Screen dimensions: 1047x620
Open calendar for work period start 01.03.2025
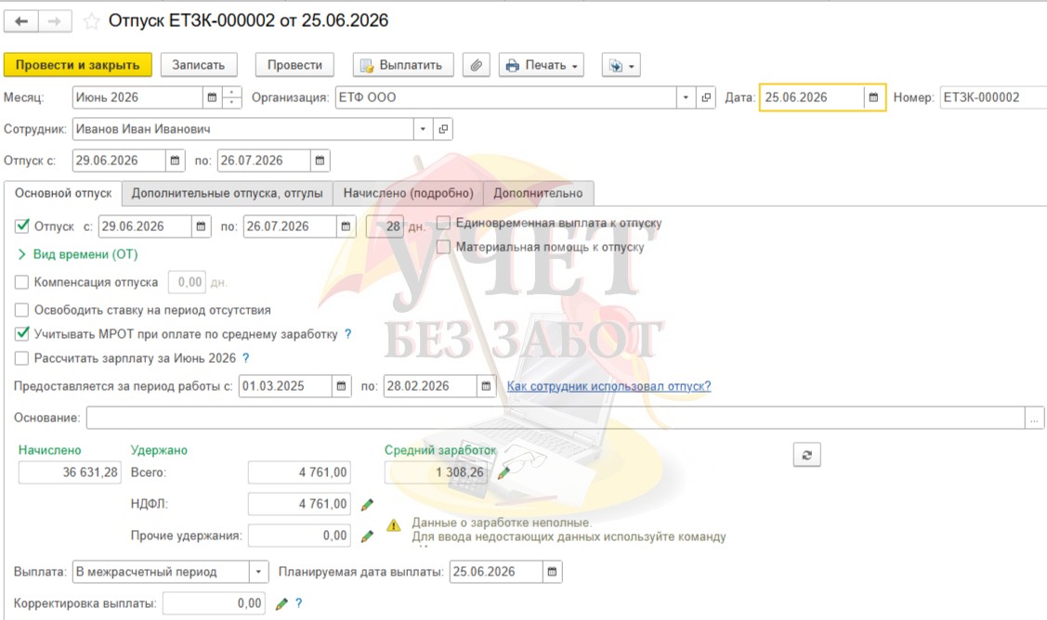(341, 386)
